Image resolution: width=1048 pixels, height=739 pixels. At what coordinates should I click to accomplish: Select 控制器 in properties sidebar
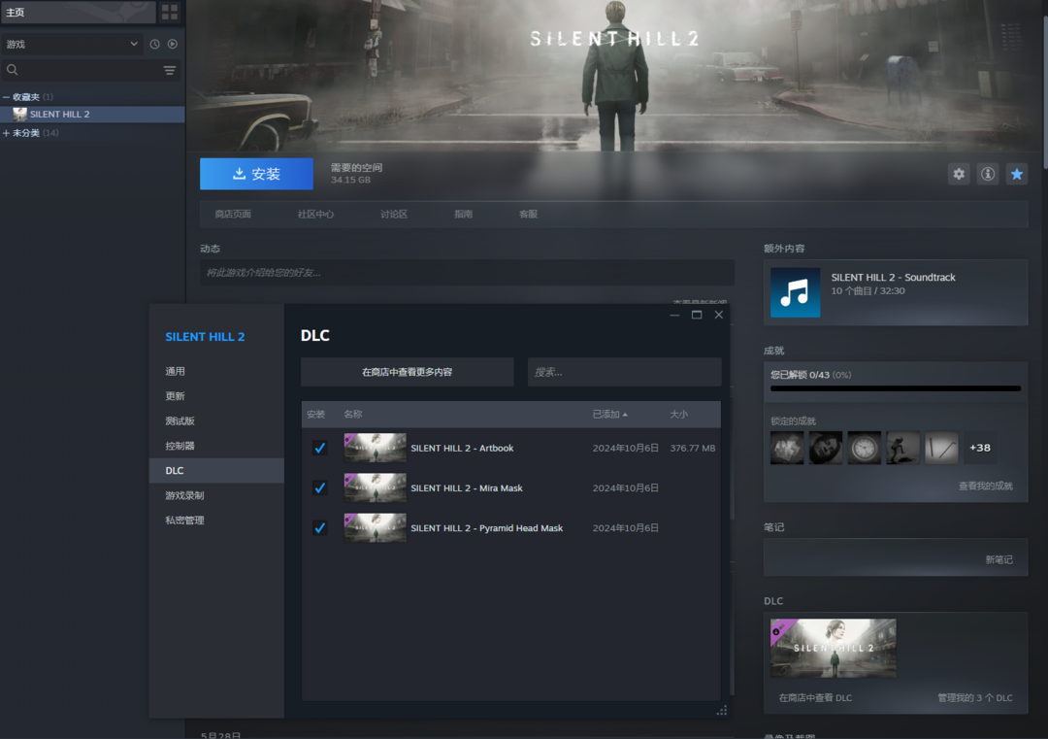[180, 446]
